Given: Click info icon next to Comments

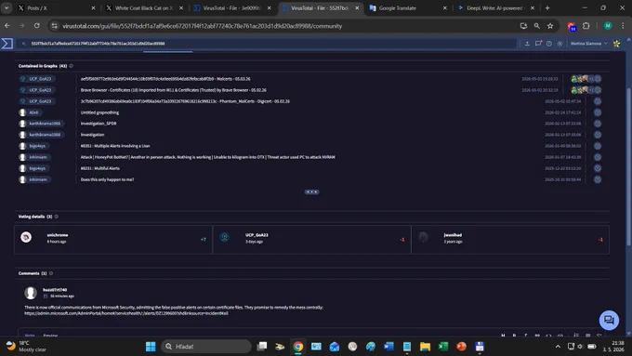Looking at the screenshot, I should click(51, 273).
